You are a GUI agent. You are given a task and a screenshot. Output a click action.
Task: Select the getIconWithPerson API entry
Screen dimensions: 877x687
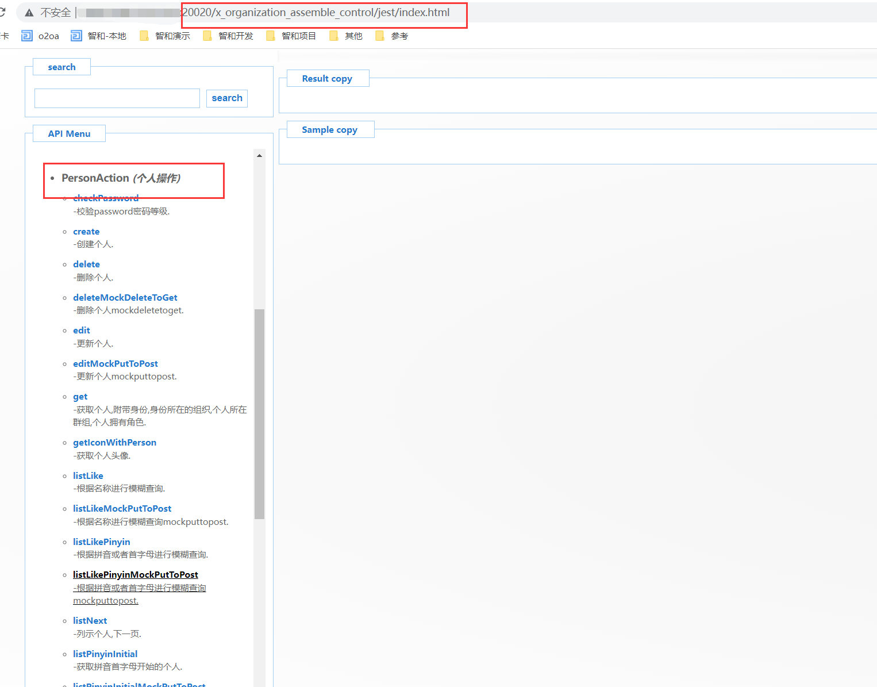tap(114, 443)
